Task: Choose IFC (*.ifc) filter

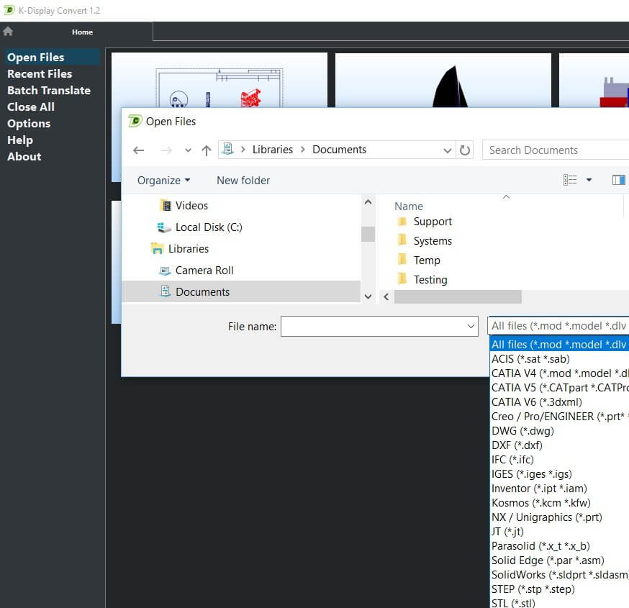Action: coord(512,460)
